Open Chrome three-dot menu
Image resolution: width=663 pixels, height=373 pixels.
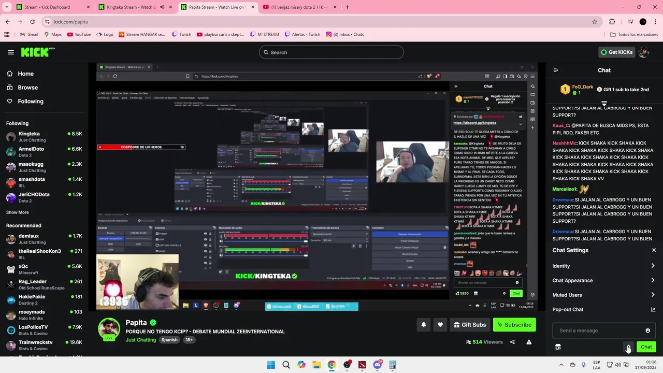655,22
